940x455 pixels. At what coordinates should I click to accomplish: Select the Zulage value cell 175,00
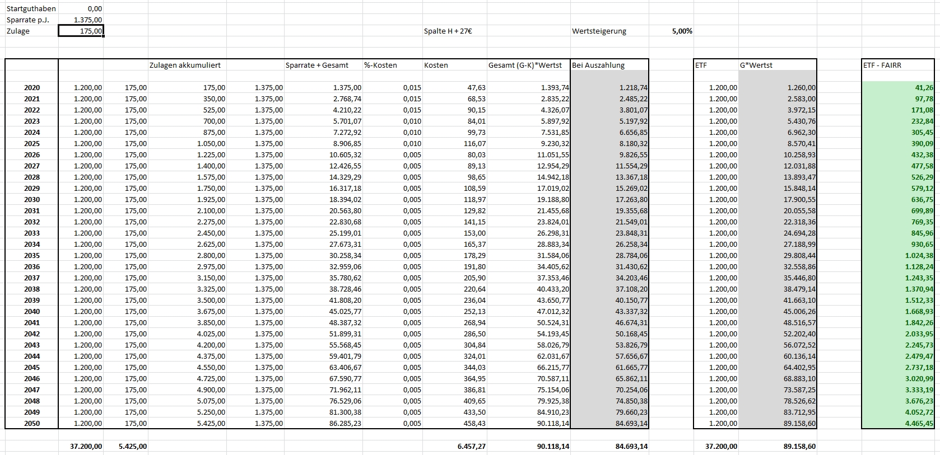[x=81, y=31]
